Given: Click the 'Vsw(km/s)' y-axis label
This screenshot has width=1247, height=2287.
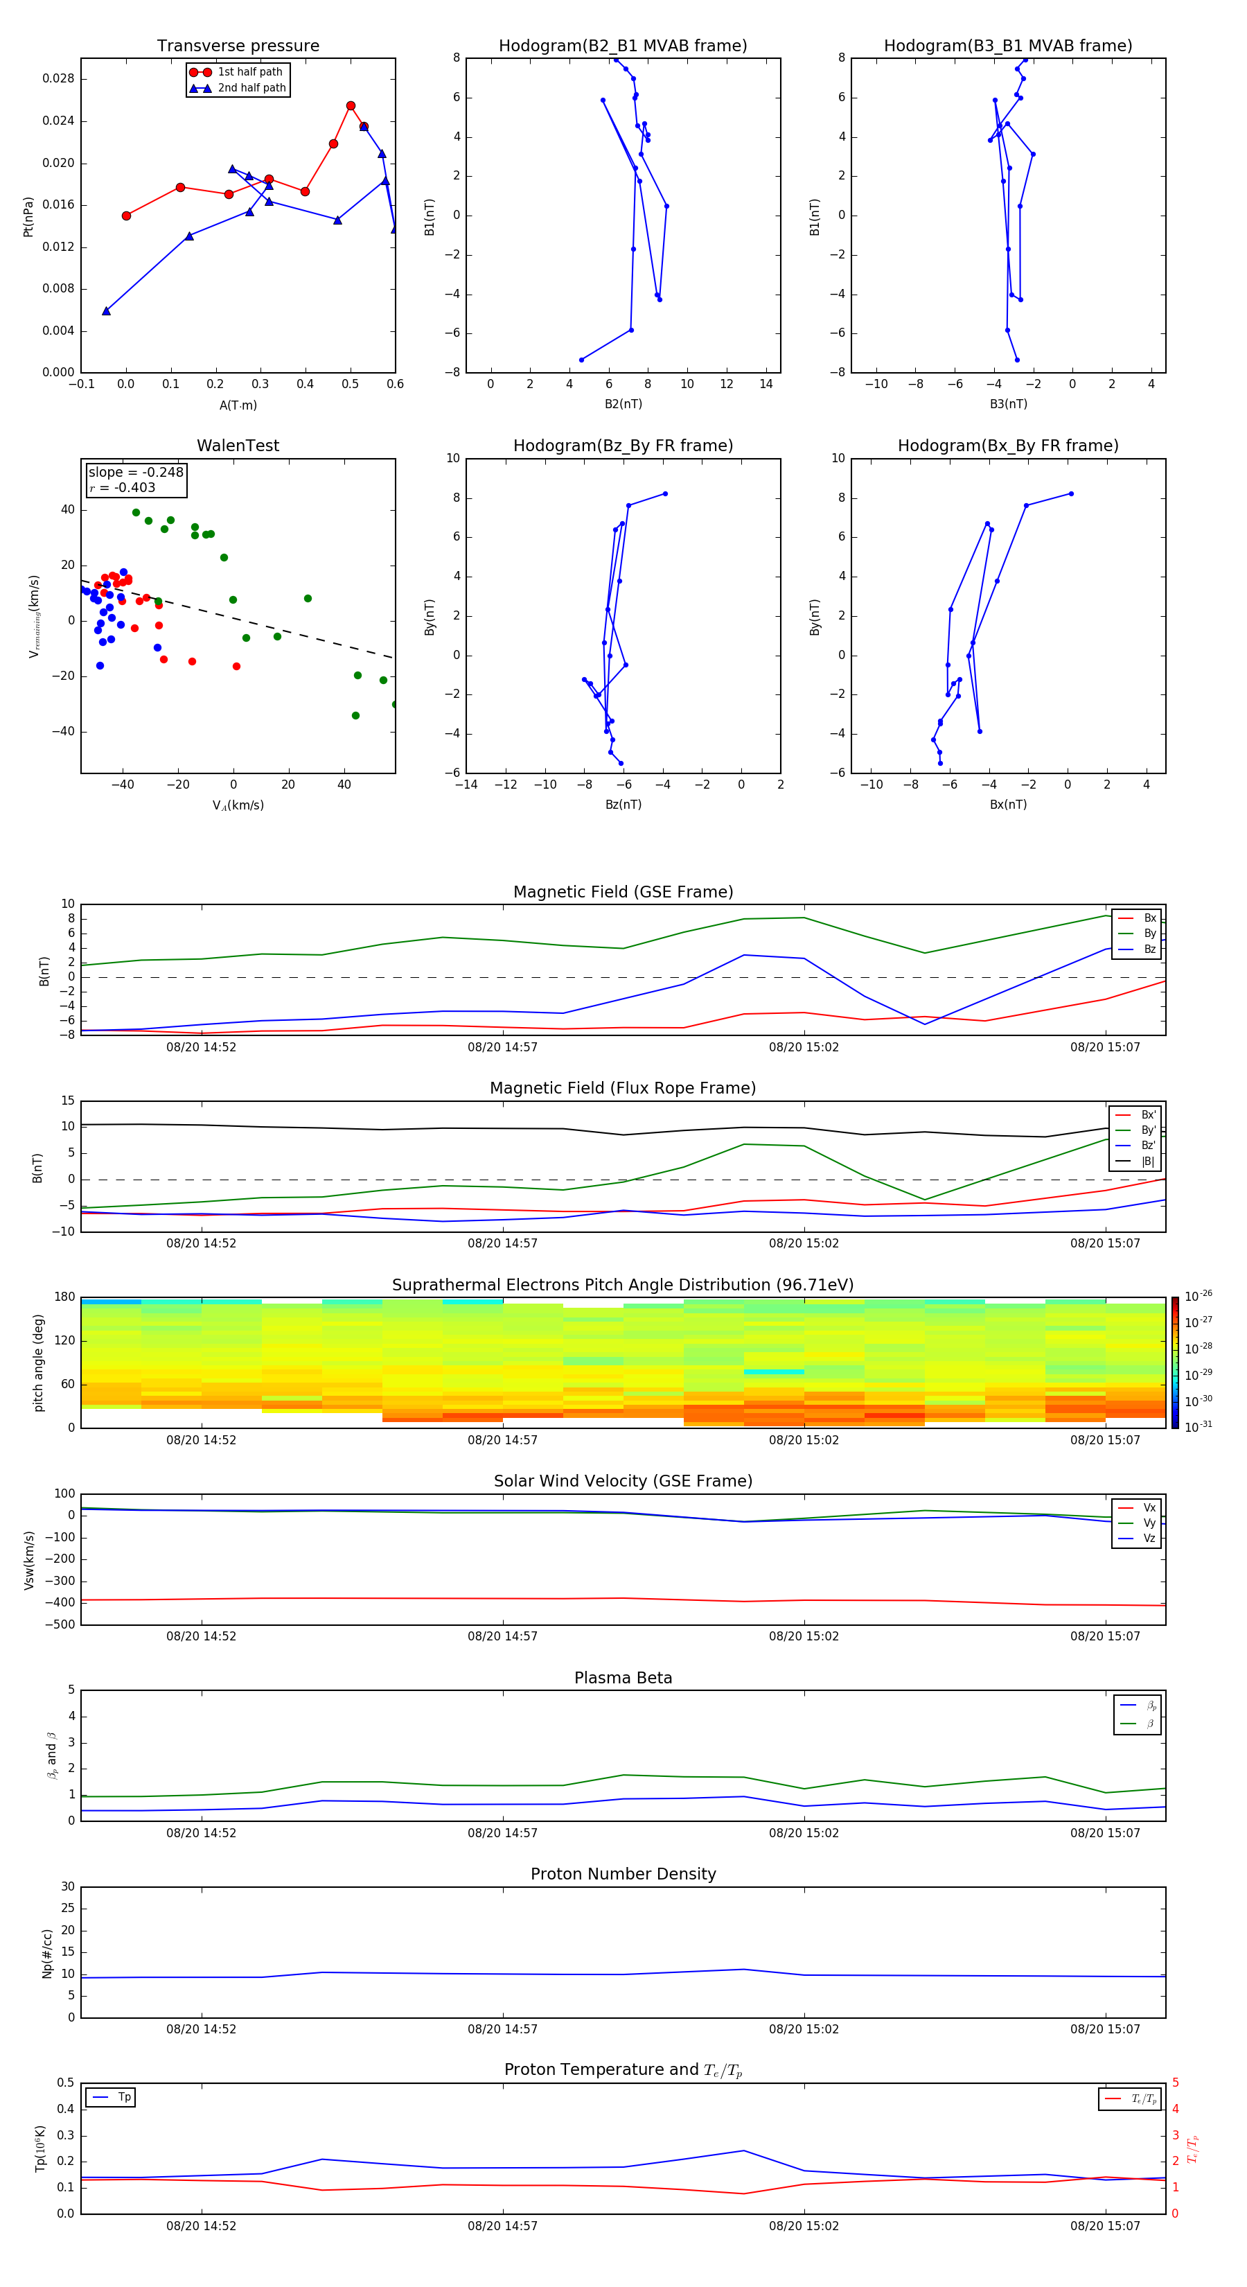Looking at the screenshot, I should pos(28,1560).
